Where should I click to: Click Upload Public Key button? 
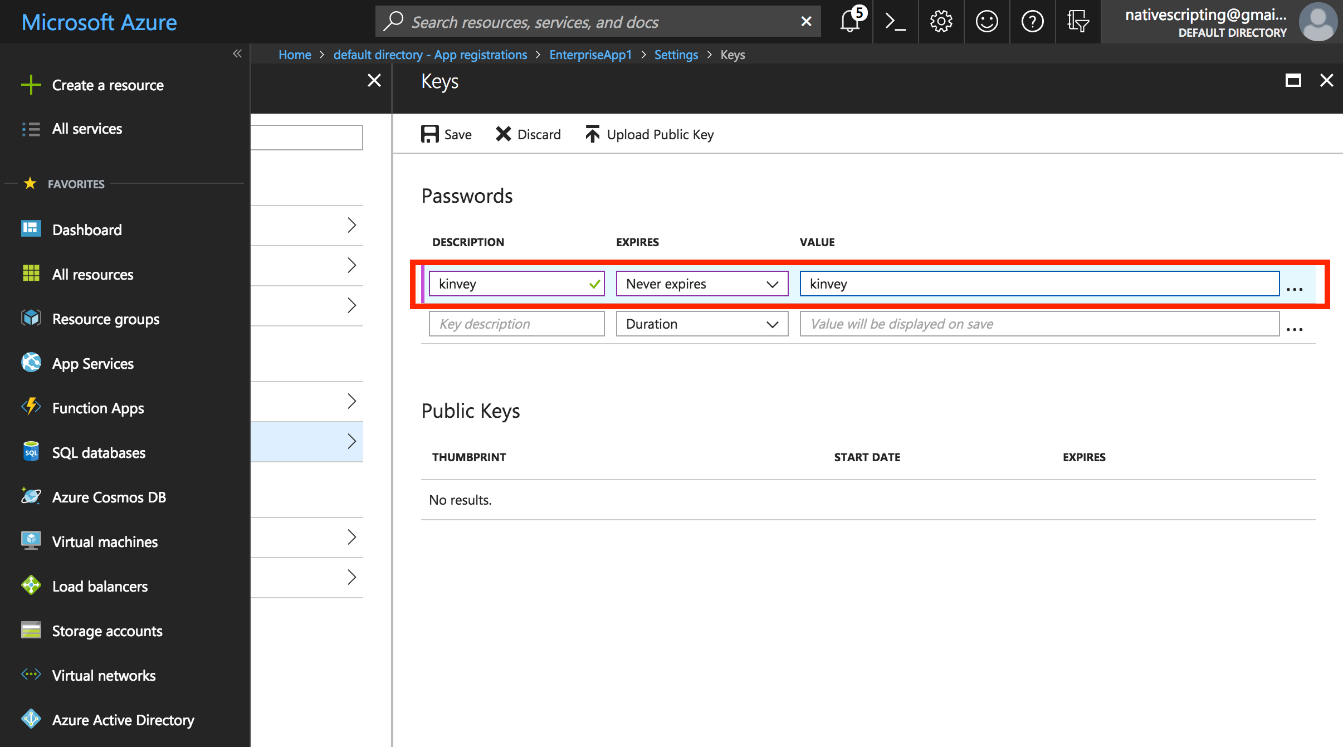click(649, 134)
